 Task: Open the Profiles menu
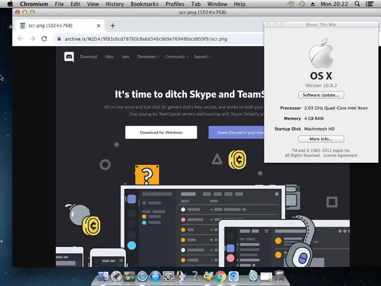tap(175, 4)
